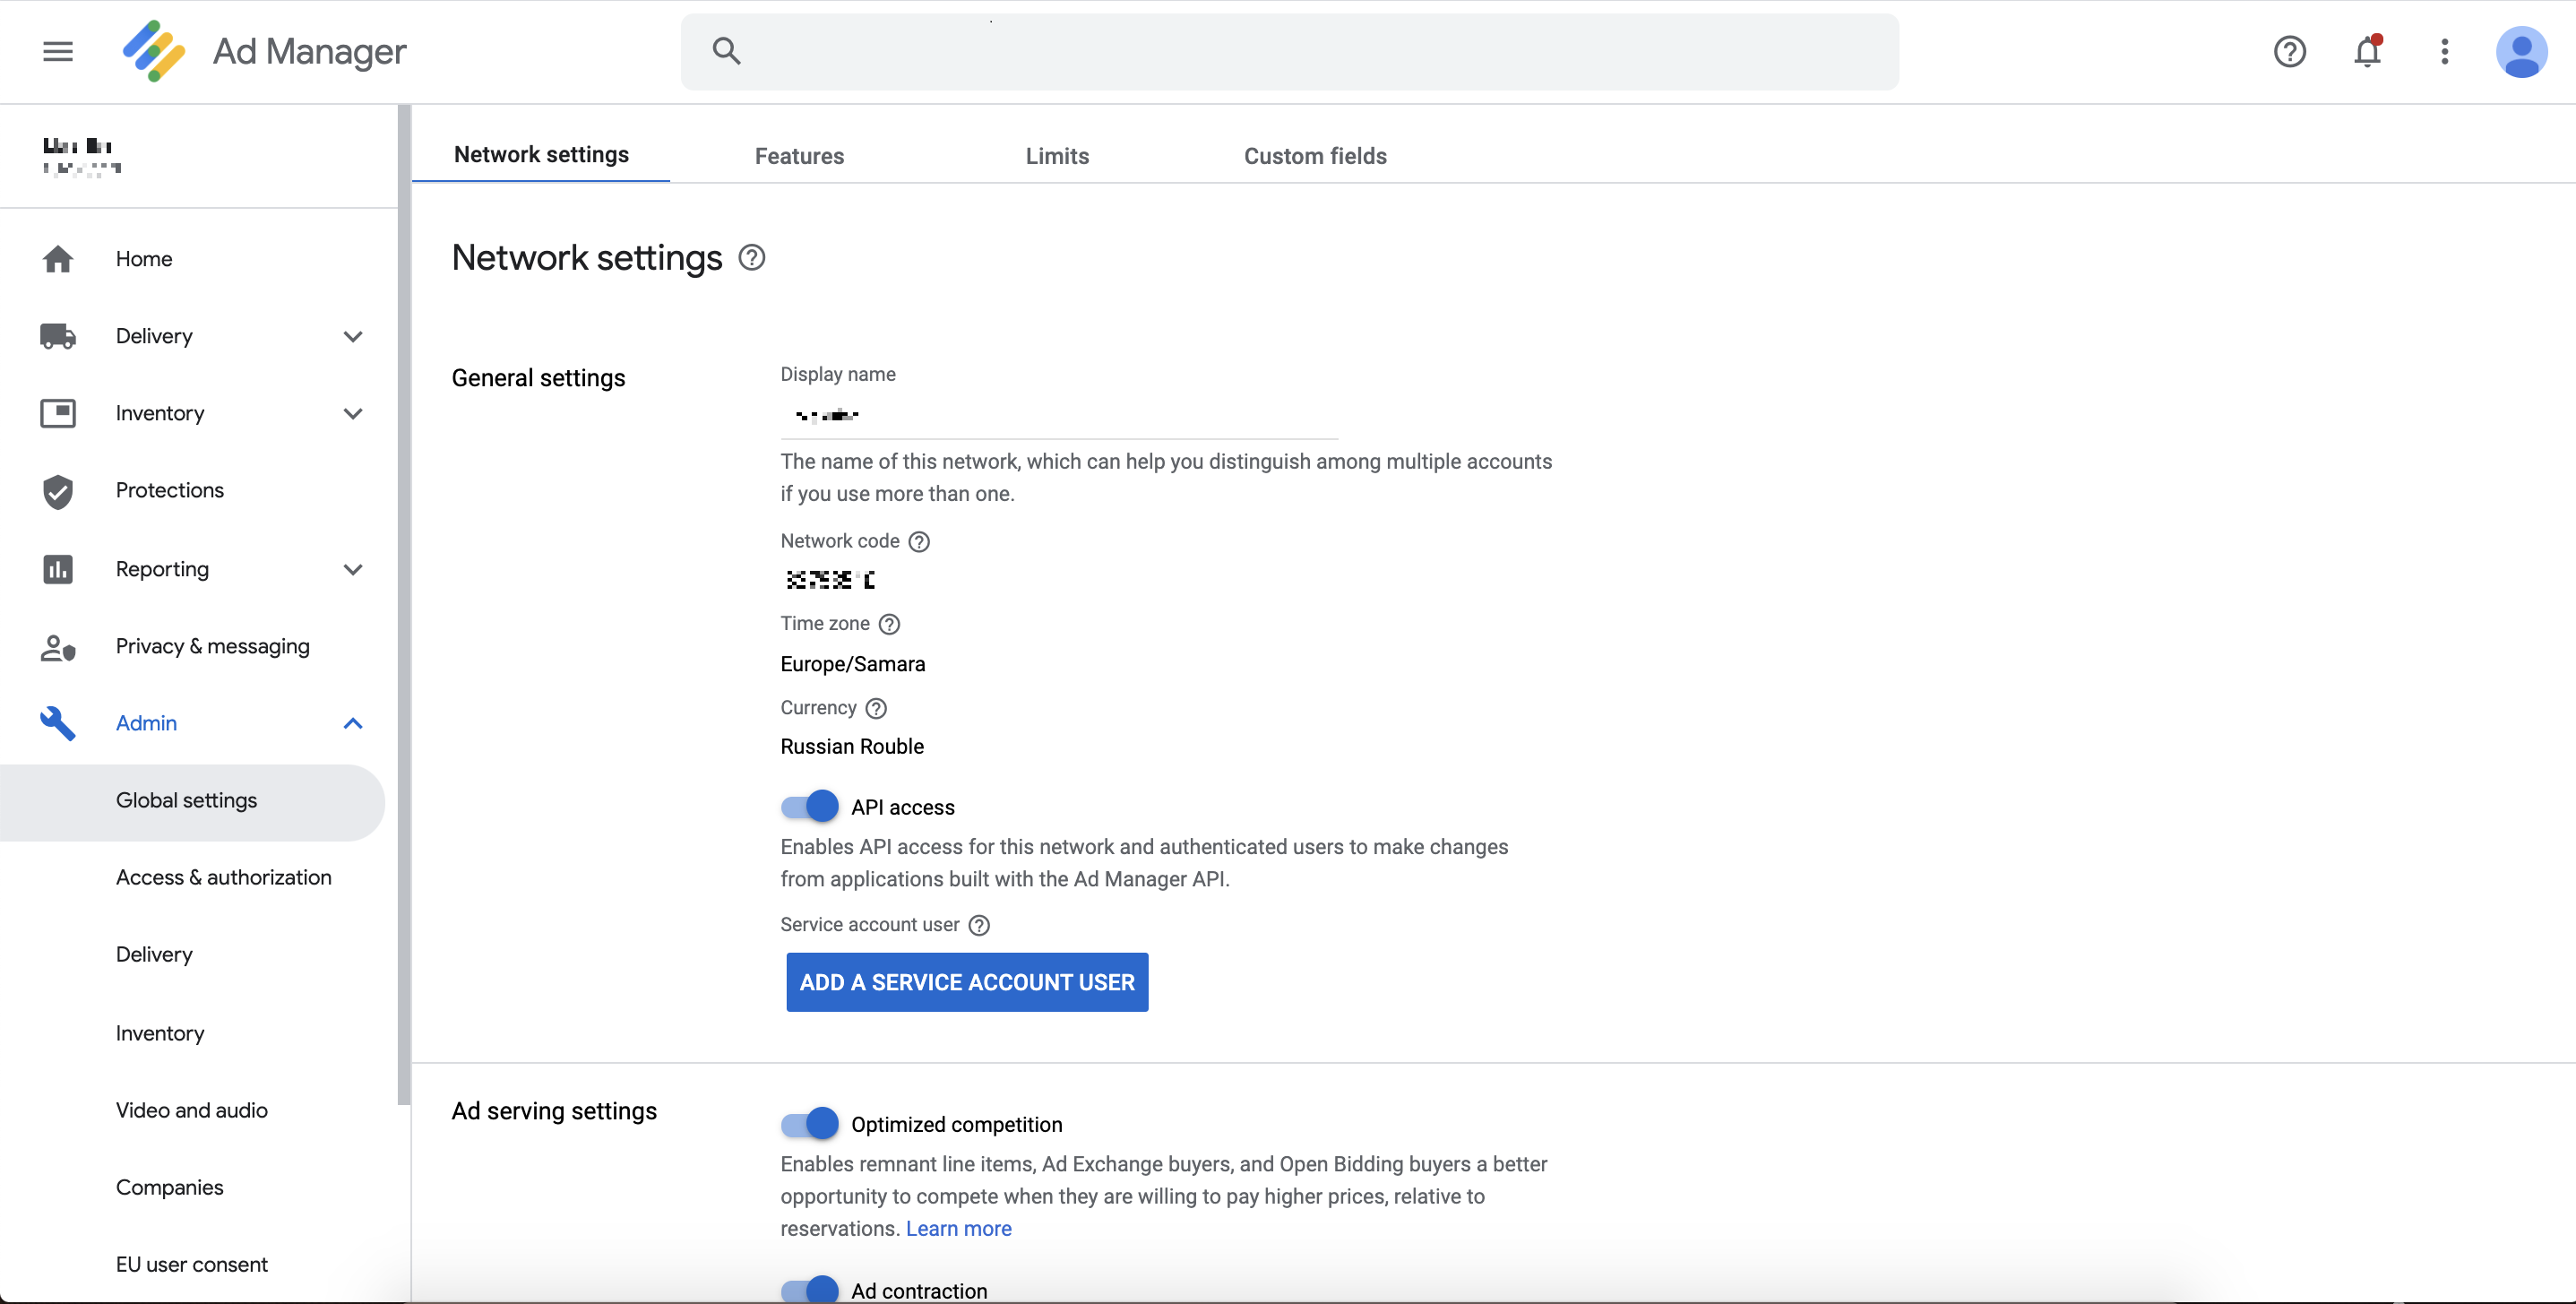Open the Currency help icon
Image resolution: width=2576 pixels, height=1304 pixels.
click(x=876, y=708)
